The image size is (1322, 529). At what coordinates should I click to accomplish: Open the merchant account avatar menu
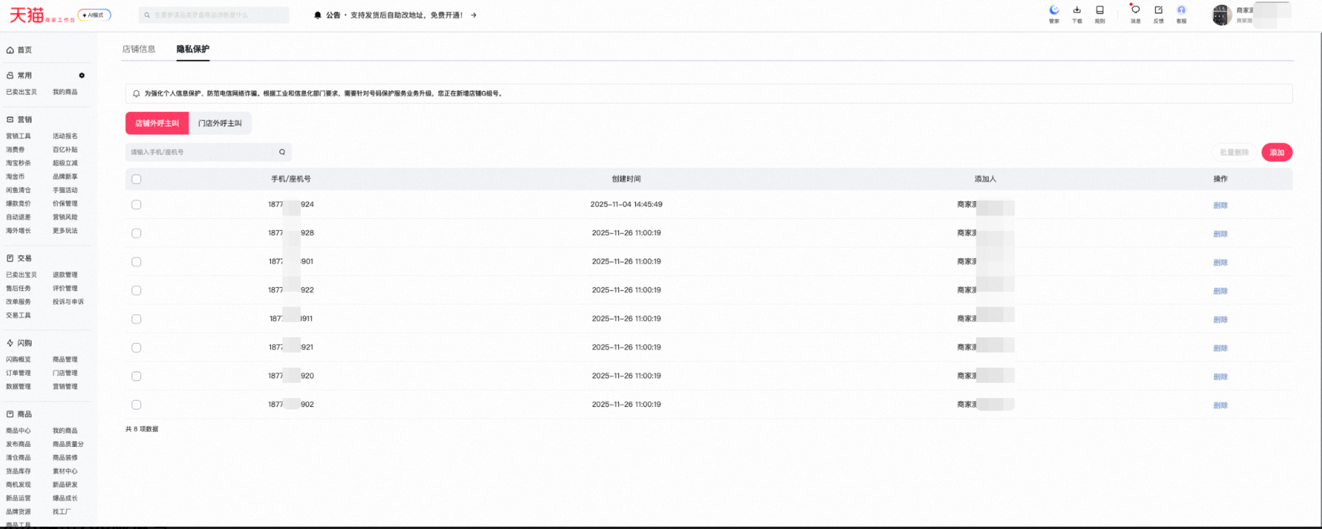click(x=1222, y=15)
